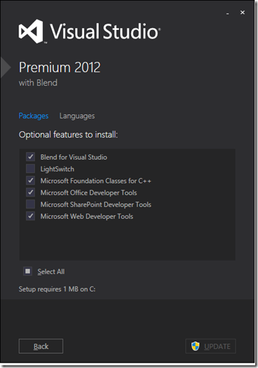258x368 pixels.
Task: Uncheck Microsoft Foundation Classes for C++
Action: [31, 180]
